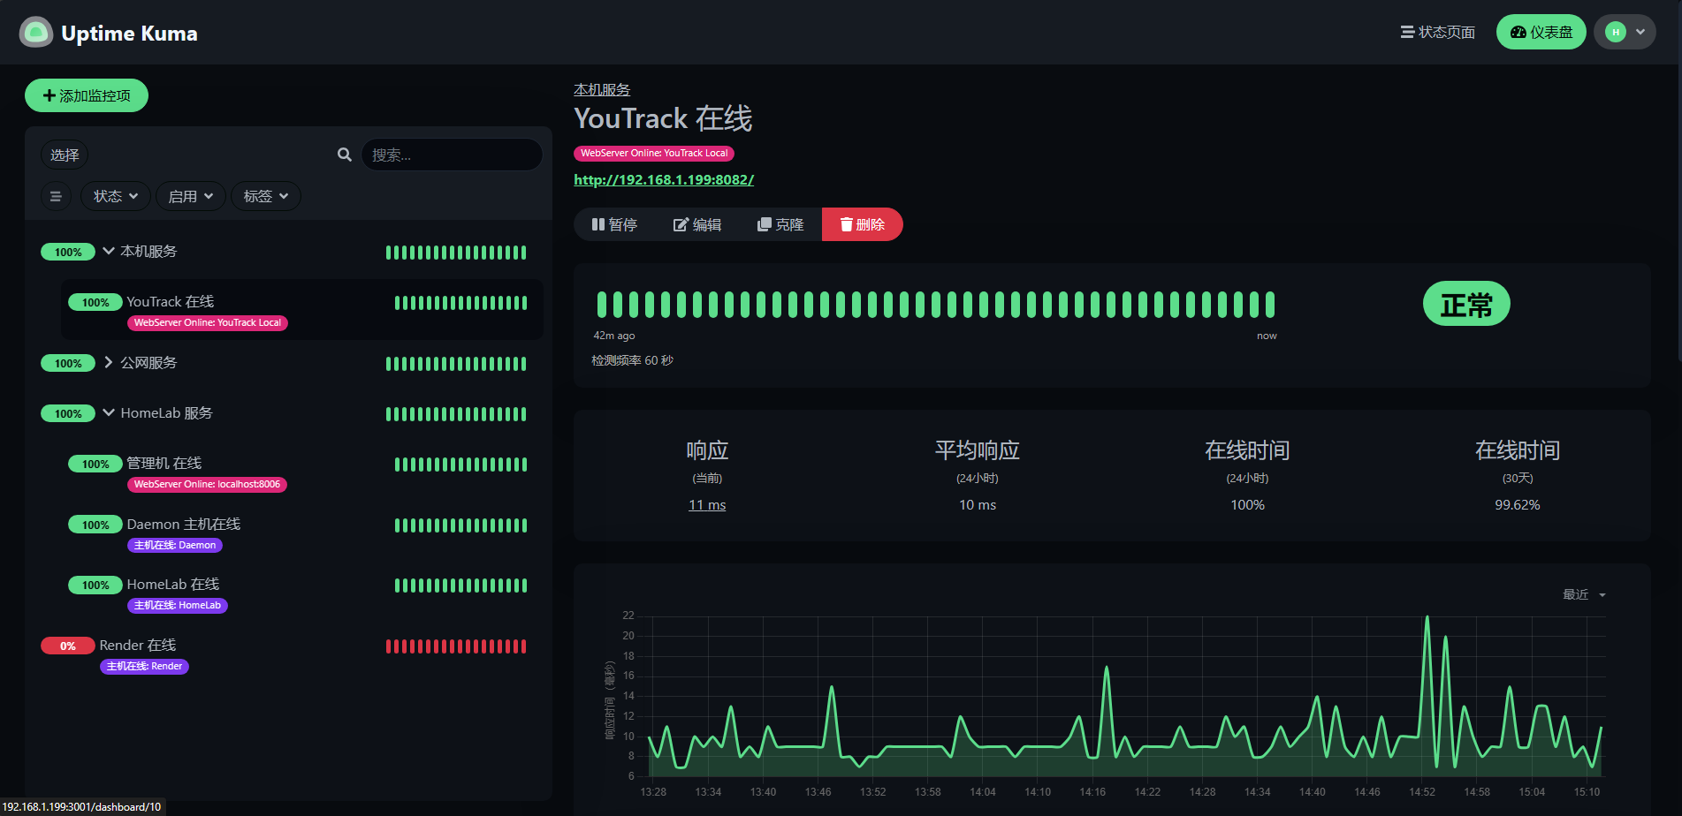Select the 管理机 在线 monitor

(x=301, y=472)
